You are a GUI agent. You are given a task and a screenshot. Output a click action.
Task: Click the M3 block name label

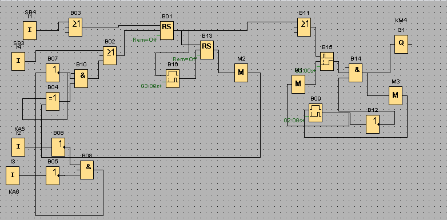pyautogui.click(x=396, y=82)
